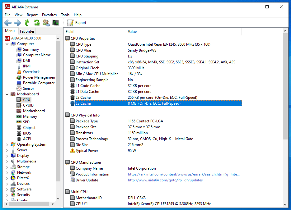Screen dimensions: 291x210
Task: Open the system stability test monitor icon
Action: point(56,23)
